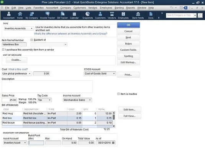Click the Sales Price field
Viewport: 205px width, 154px height.
pyautogui.click(x=9, y=100)
